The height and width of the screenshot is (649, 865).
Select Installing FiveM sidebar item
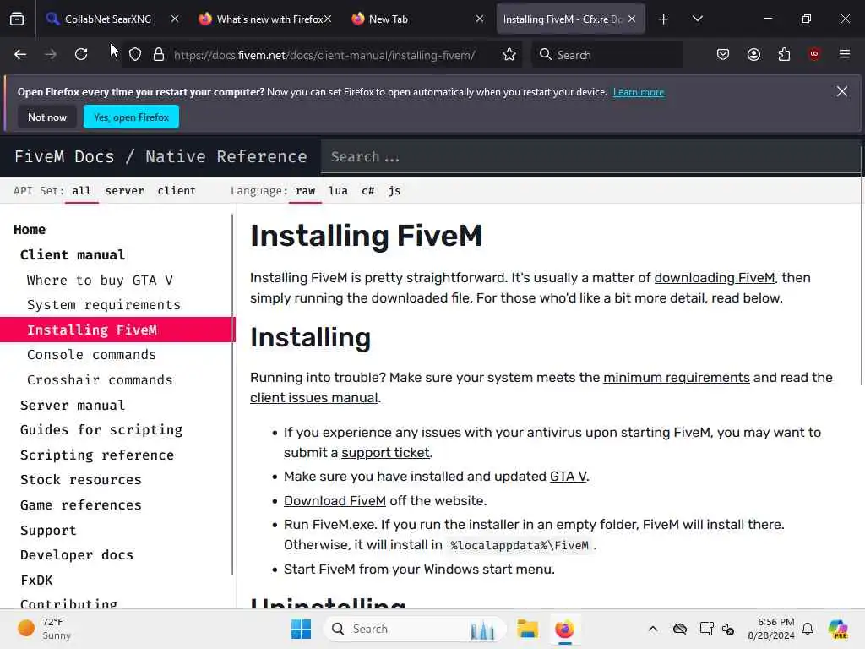(117, 330)
